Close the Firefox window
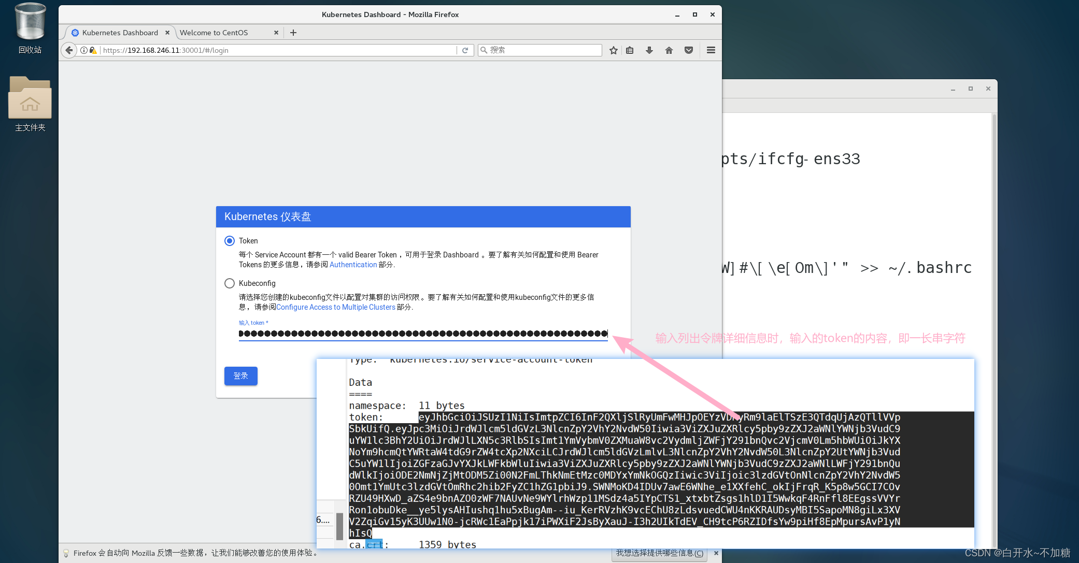Viewport: 1079px width, 563px height. click(713, 15)
